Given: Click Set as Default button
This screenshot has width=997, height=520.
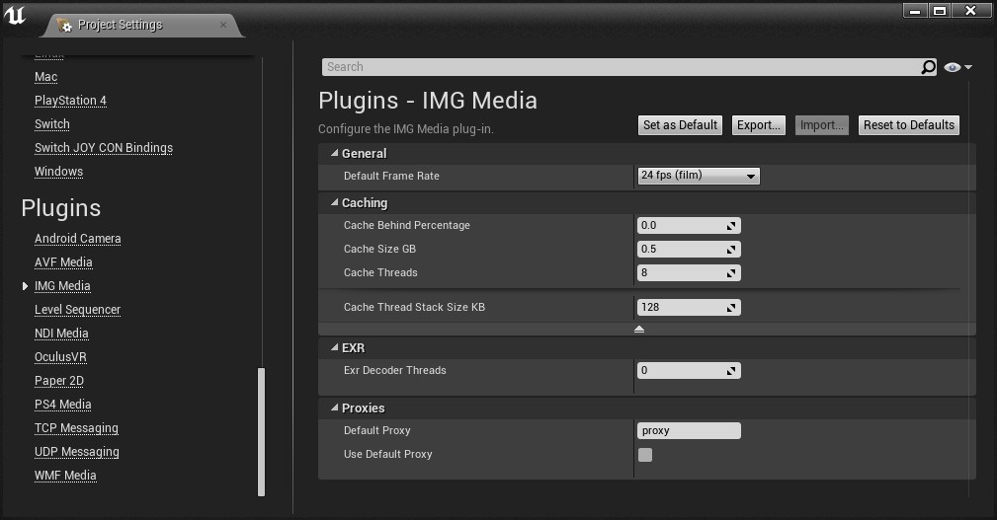Looking at the screenshot, I should tap(680, 125).
